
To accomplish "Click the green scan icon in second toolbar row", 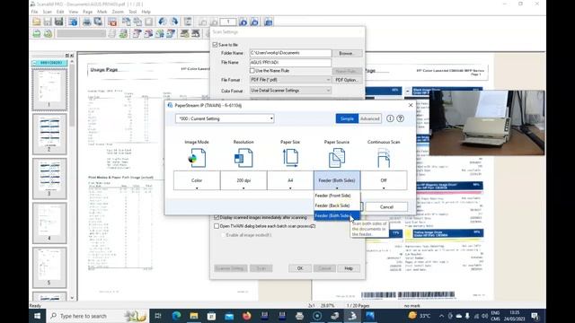I will click(37, 34).
